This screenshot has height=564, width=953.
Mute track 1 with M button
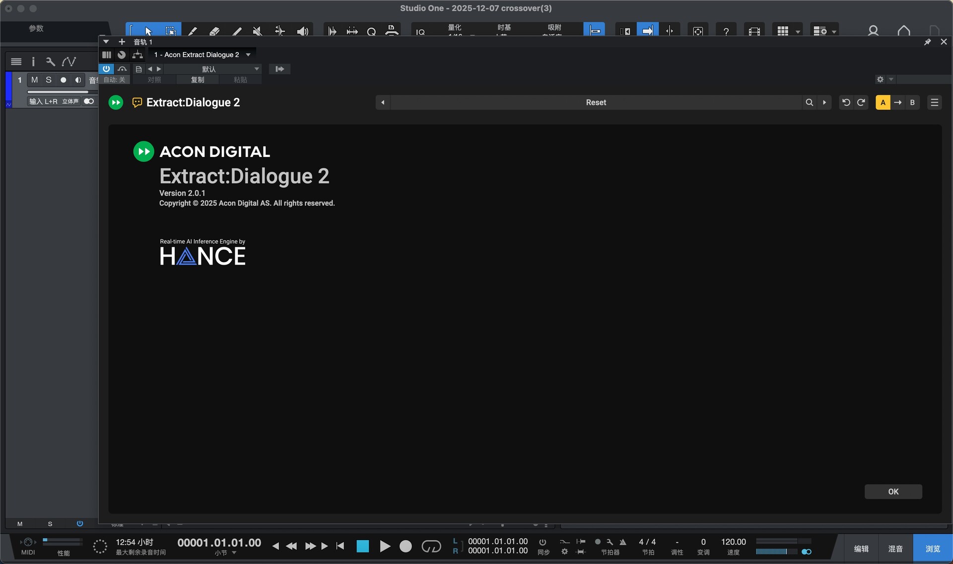tap(34, 80)
